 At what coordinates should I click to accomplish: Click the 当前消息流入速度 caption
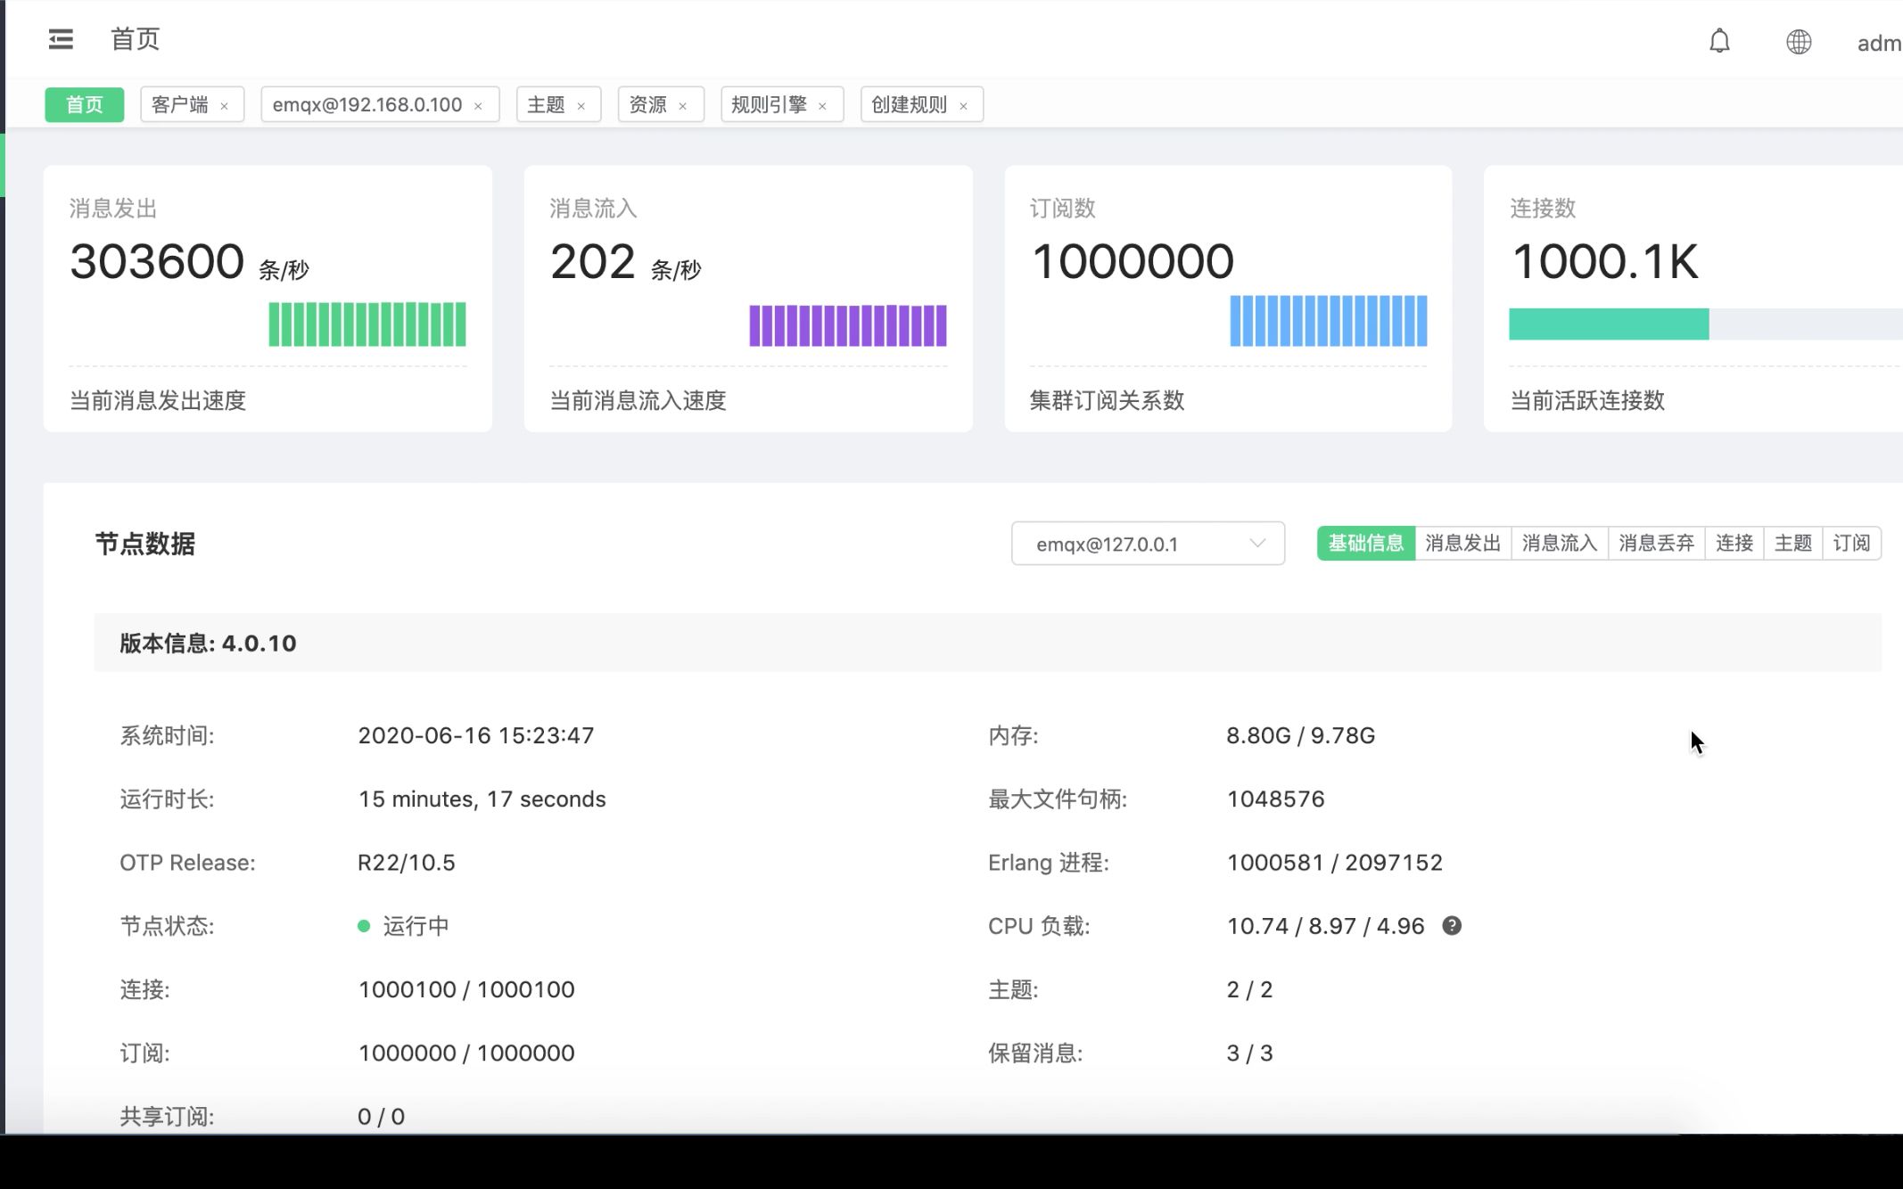638,401
